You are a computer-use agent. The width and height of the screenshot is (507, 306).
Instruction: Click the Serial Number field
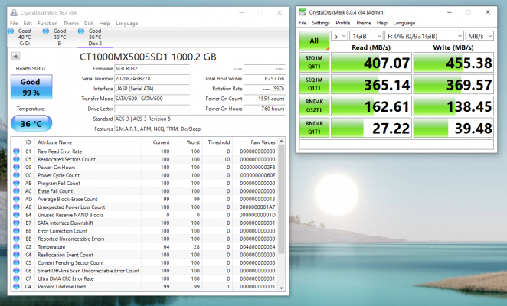click(x=152, y=79)
